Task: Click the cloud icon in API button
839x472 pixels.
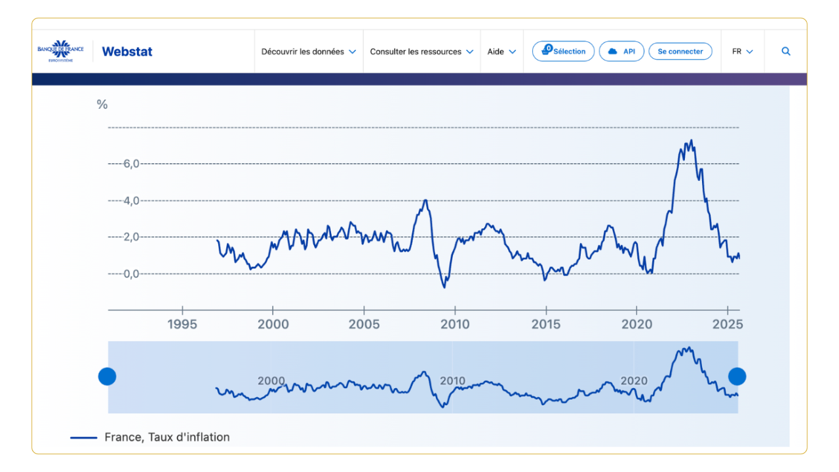Action: [x=613, y=51]
